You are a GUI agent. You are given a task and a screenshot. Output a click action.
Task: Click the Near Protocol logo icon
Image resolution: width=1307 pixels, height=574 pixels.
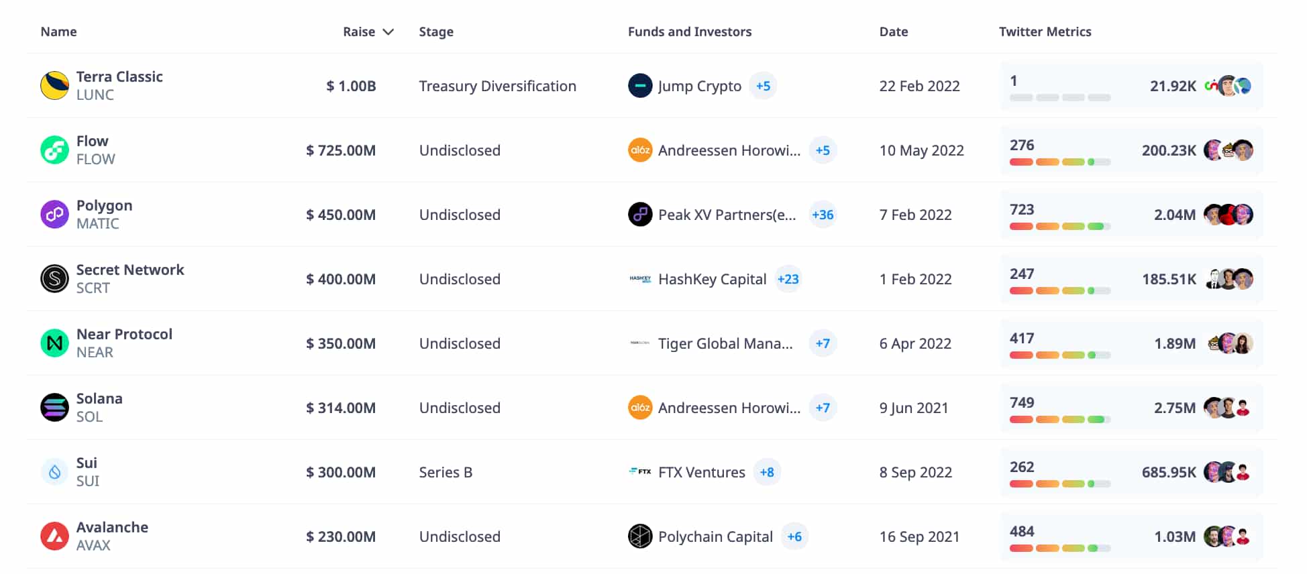[54, 343]
